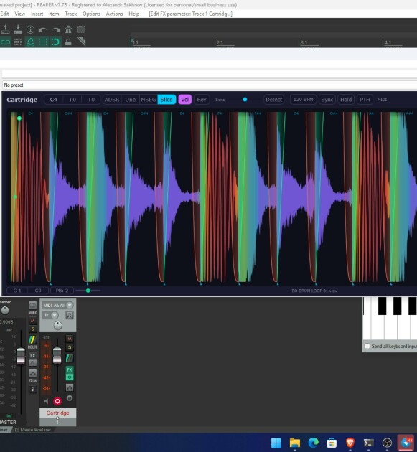
Task: Open master track ROUTE icon
Action: point(32,341)
